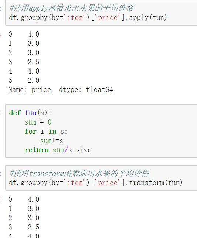The width and height of the screenshot is (197, 238).
Task: Click the sum = 0 line
Action: pyautogui.click(x=38, y=122)
